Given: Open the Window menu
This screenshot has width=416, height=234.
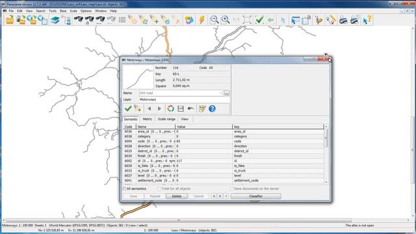Looking at the screenshot, I should click(101, 11).
